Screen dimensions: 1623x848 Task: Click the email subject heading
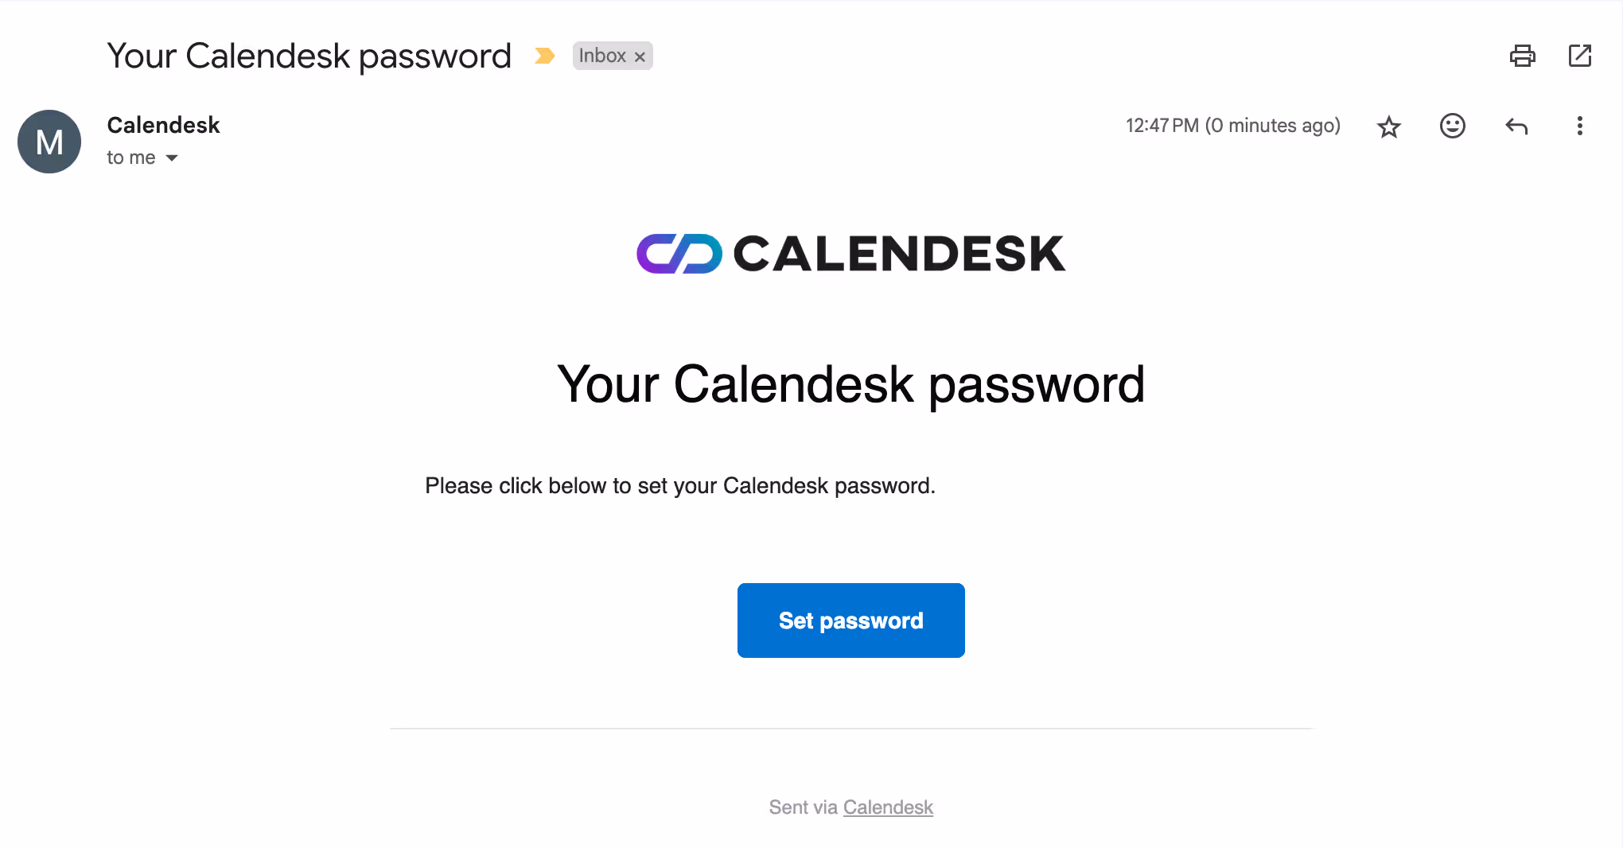click(309, 55)
